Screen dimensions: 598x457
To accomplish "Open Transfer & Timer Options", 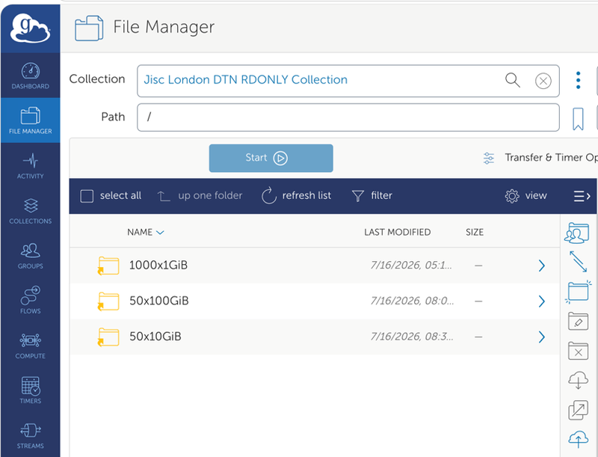I will pyautogui.click(x=540, y=158).
